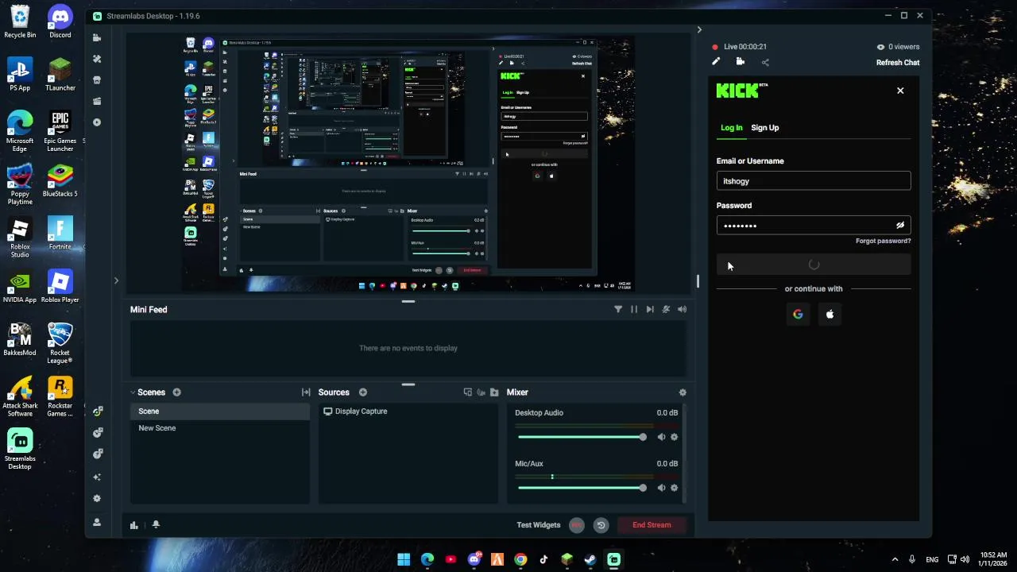
Task: Expand the left panel arrow beside preview
Action: [x=116, y=280]
